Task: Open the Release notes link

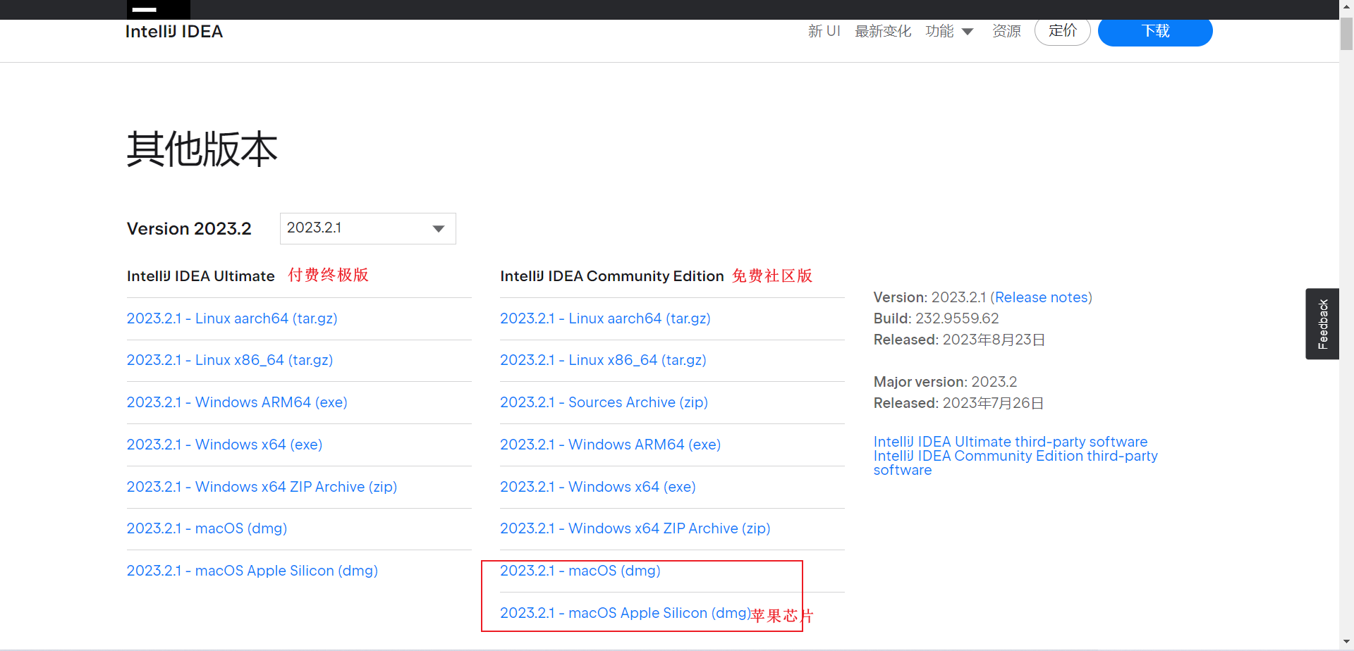Action: tap(1041, 297)
